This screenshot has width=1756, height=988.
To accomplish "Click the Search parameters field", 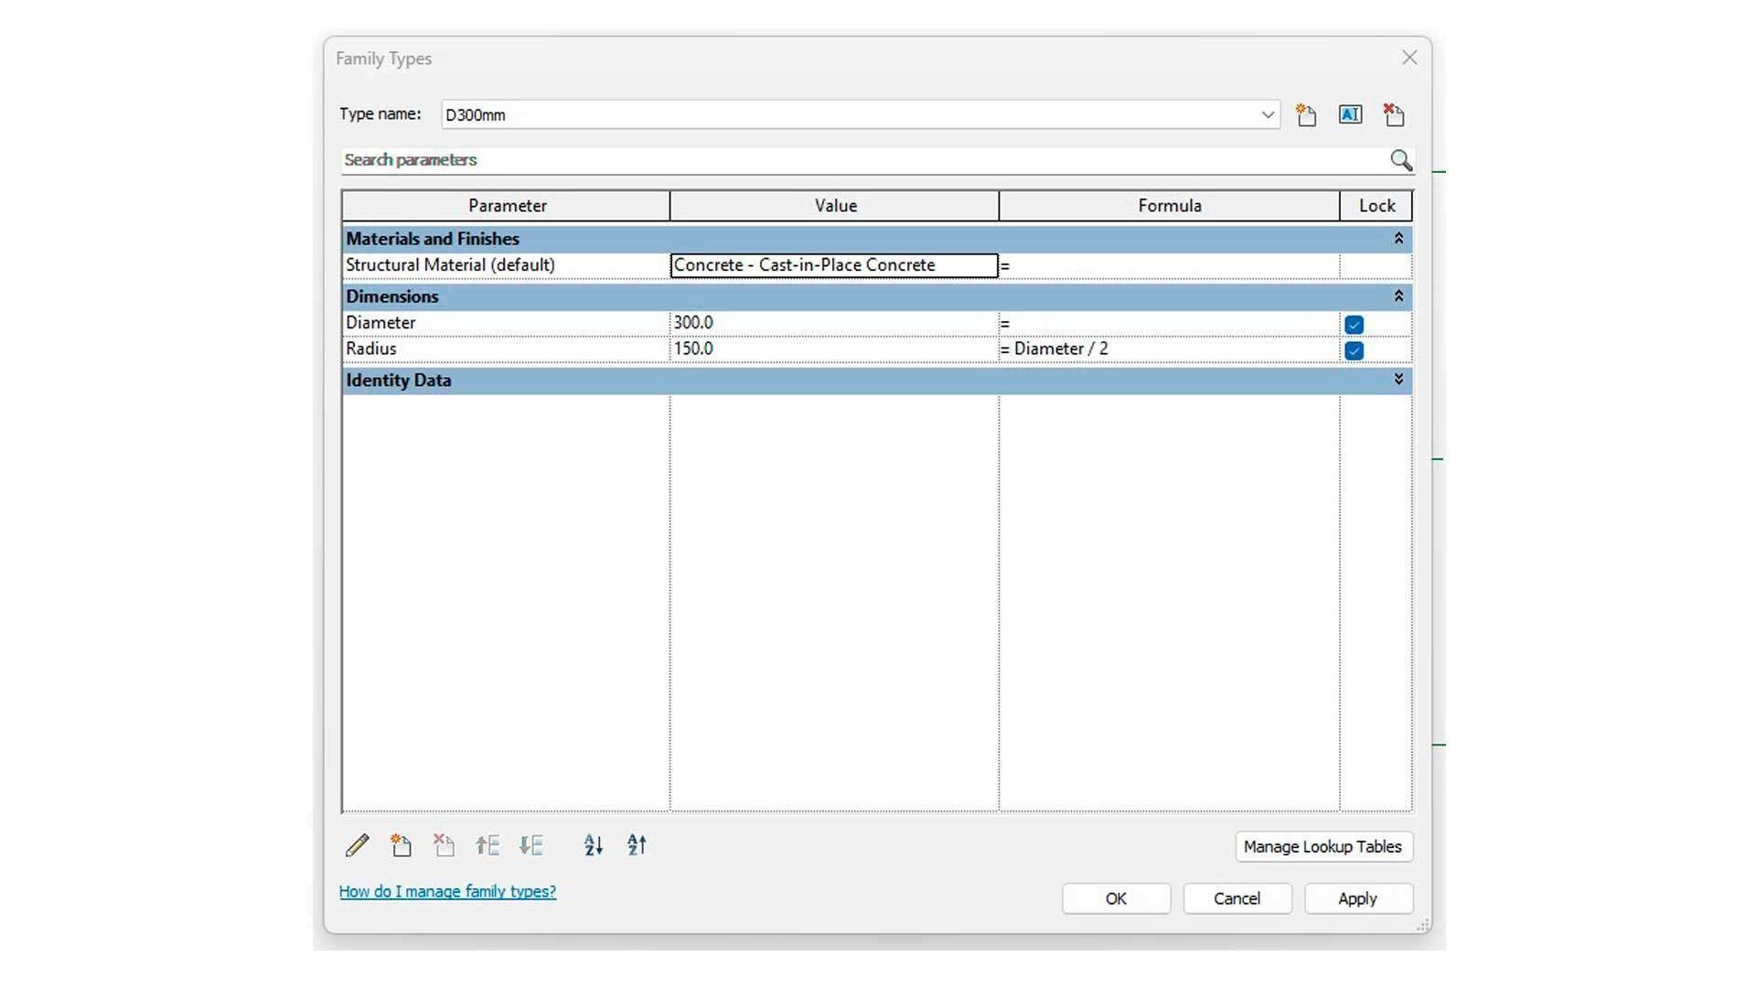I will point(860,161).
